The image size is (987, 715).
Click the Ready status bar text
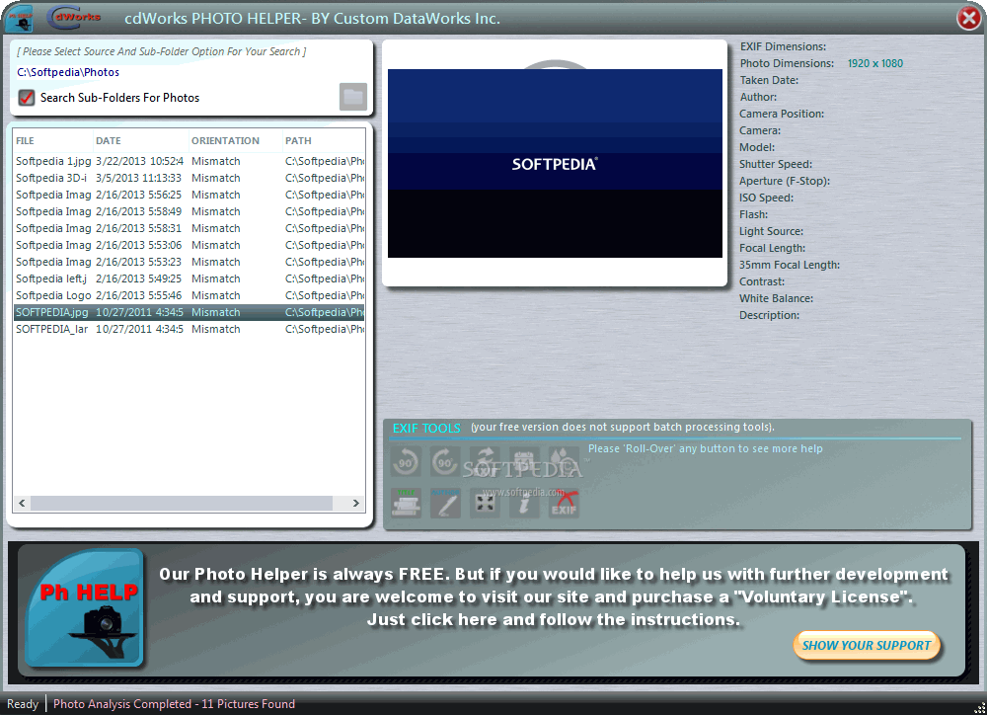click(23, 704)
